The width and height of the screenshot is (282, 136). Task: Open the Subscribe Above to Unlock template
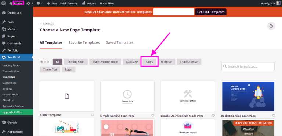click(248, 128)
